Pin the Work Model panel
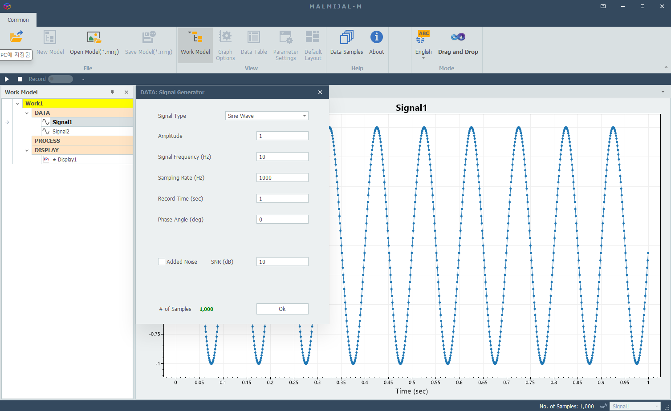Screen dimensions: 671x411 tap(113, 92)
